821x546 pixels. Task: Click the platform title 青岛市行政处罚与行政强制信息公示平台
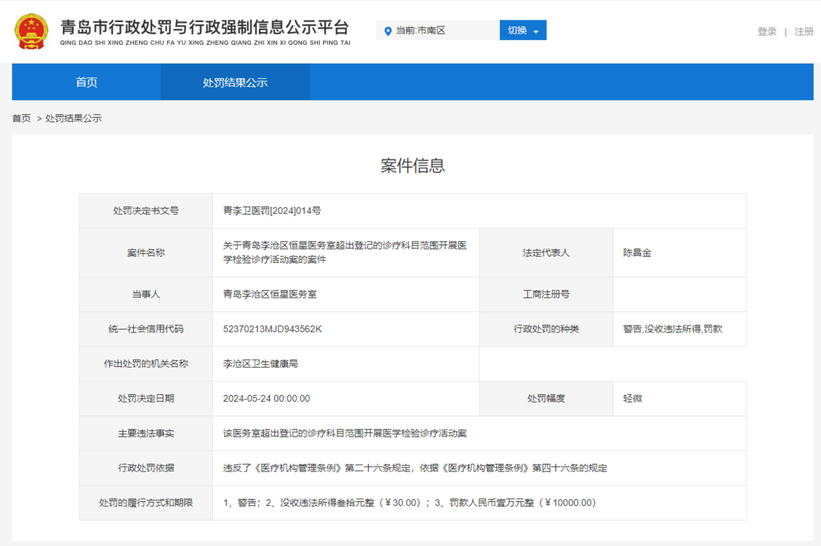[204, 27]
